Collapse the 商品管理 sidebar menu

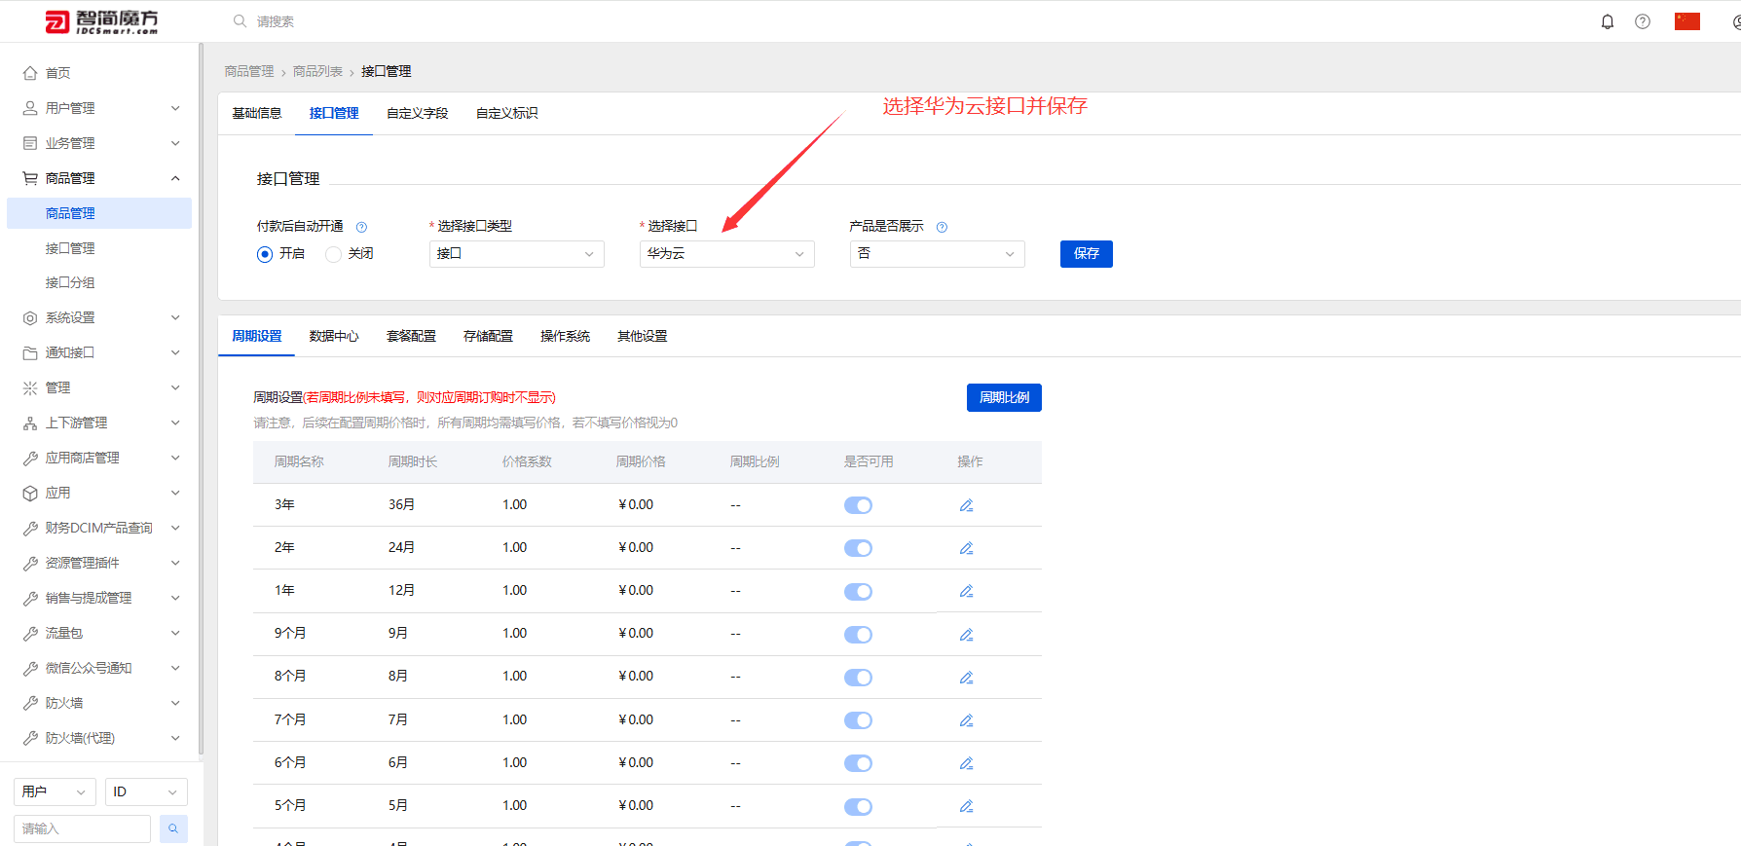99,178
